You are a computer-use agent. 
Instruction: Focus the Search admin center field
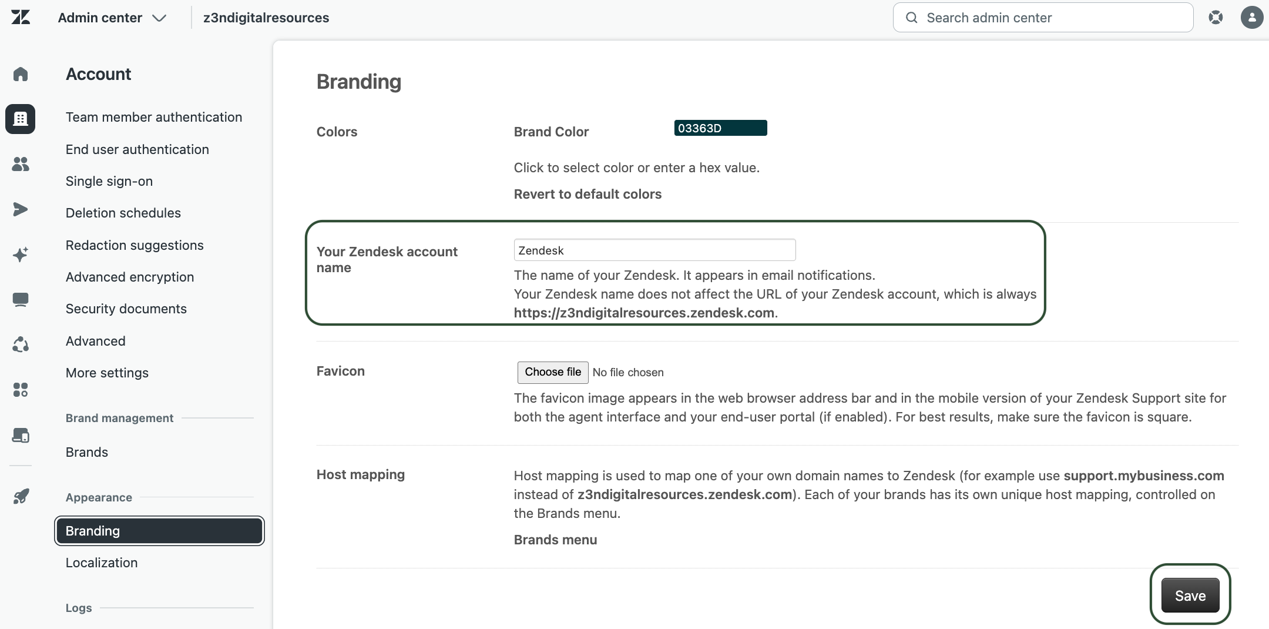pos(1043,18)
